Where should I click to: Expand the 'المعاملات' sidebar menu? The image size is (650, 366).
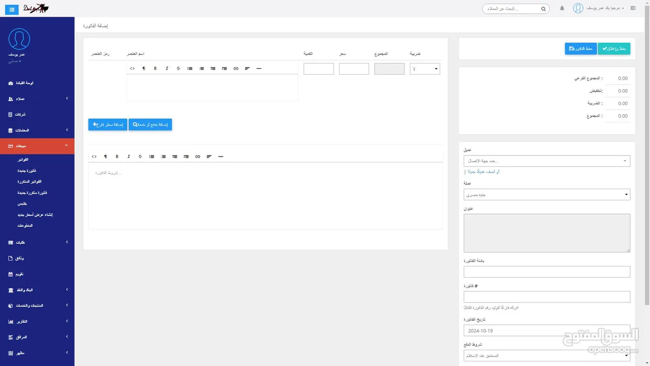tap(37, 130)
